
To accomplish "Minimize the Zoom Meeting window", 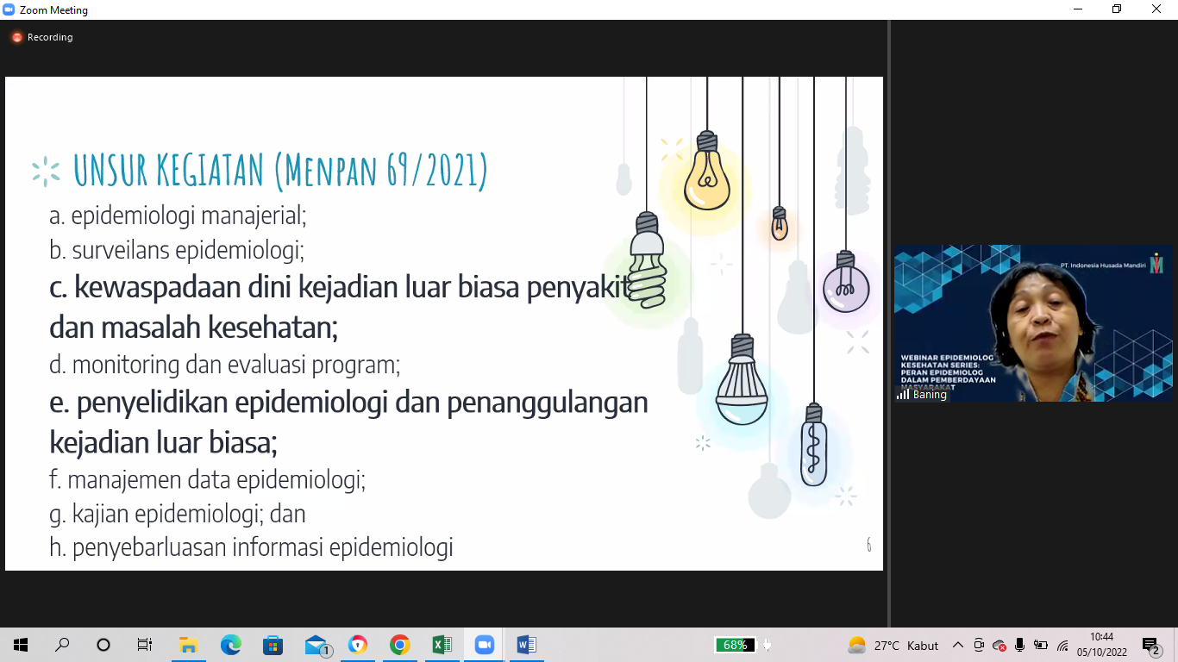I will tap(1077, 9).
